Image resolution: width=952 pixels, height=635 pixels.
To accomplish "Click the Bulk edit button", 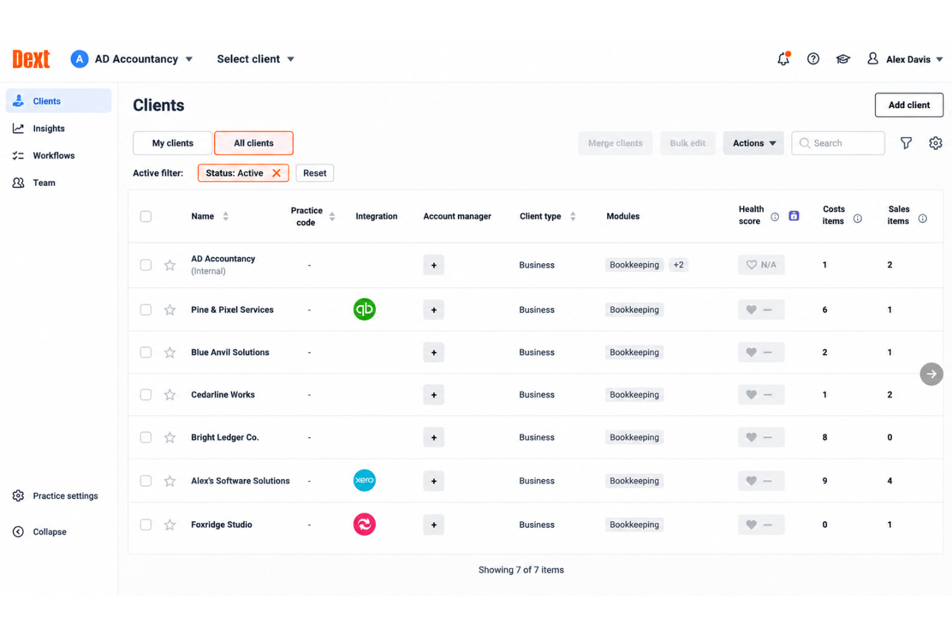I will pyautogui.click(x=688, y=143).
